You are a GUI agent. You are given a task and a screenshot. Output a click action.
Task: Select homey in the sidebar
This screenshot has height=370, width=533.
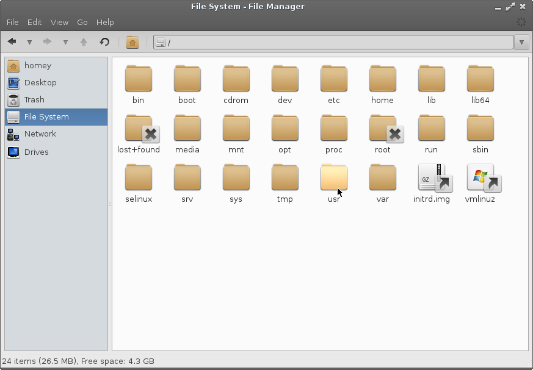coord(56,65)
